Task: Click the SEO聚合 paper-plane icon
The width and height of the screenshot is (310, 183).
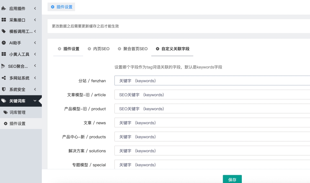Action: coord(3,66)
